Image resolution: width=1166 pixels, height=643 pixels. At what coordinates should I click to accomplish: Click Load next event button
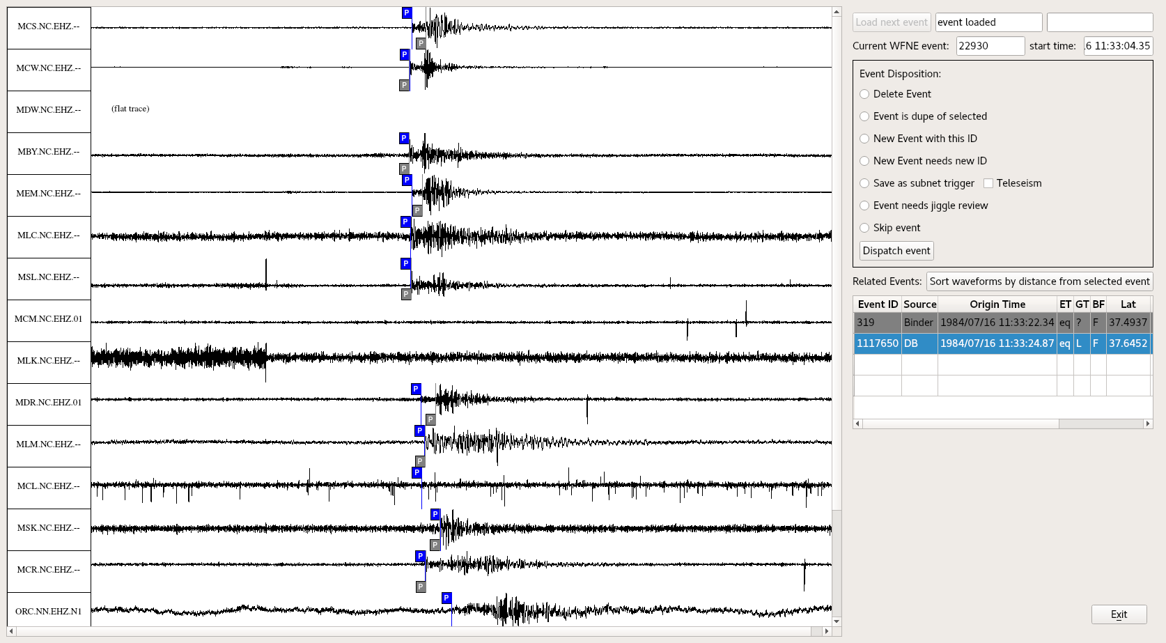click(892, 22)
